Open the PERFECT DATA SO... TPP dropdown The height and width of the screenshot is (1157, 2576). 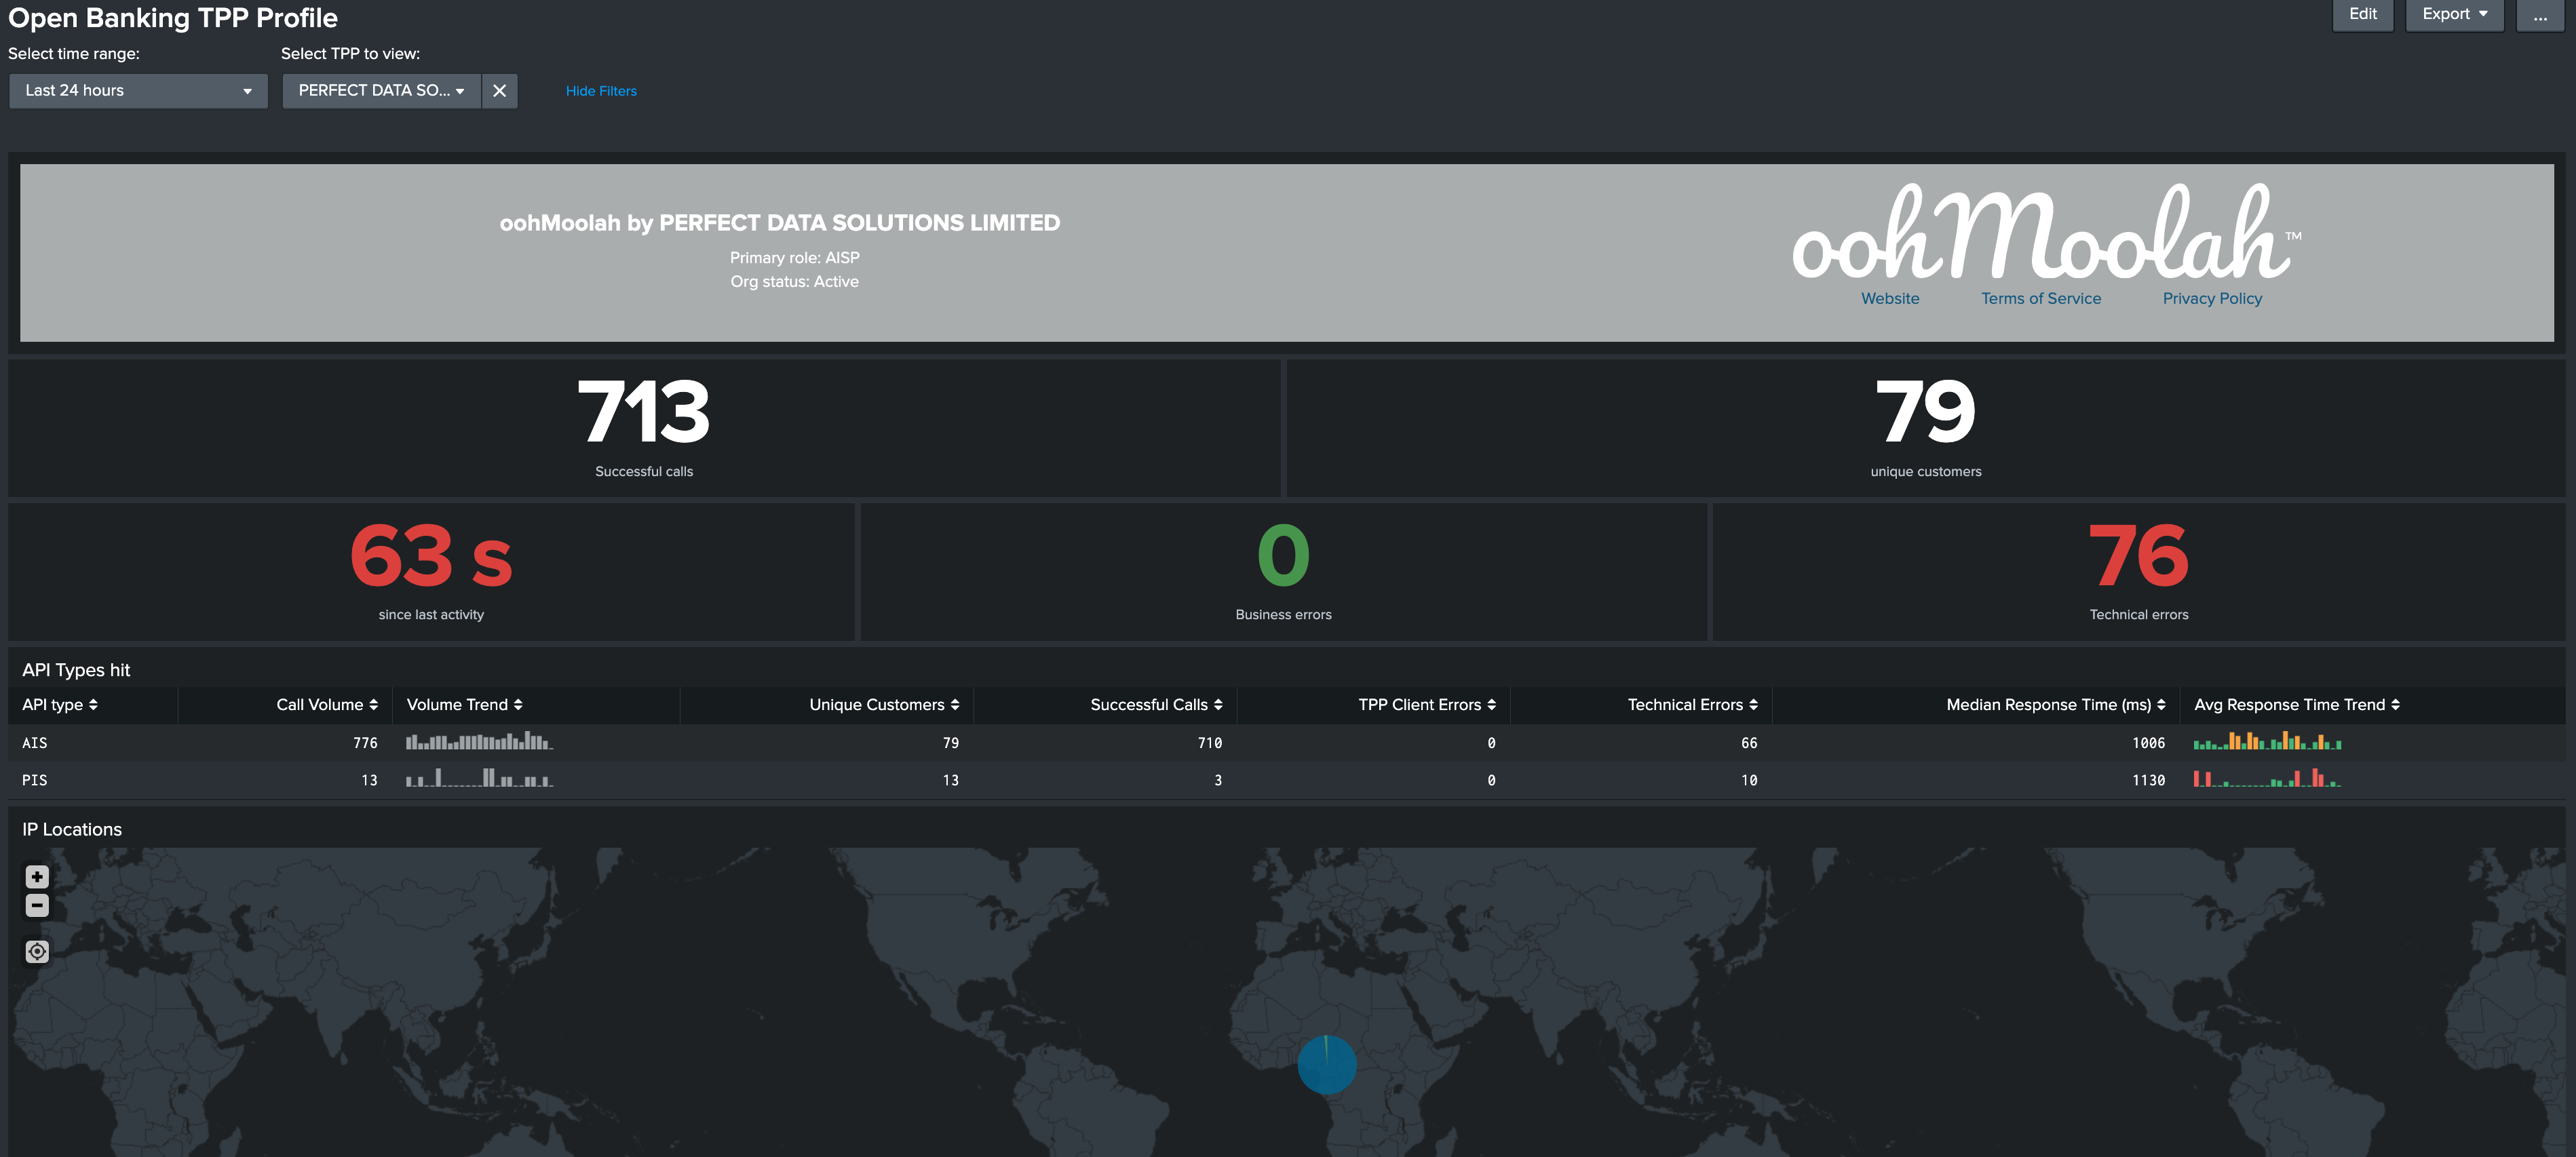tap(381, 91)
